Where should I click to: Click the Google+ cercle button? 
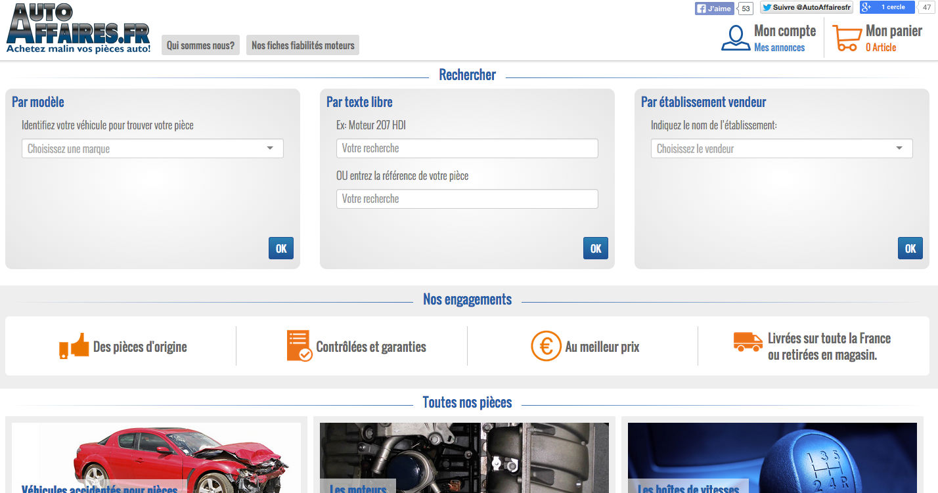pos(887,7)
